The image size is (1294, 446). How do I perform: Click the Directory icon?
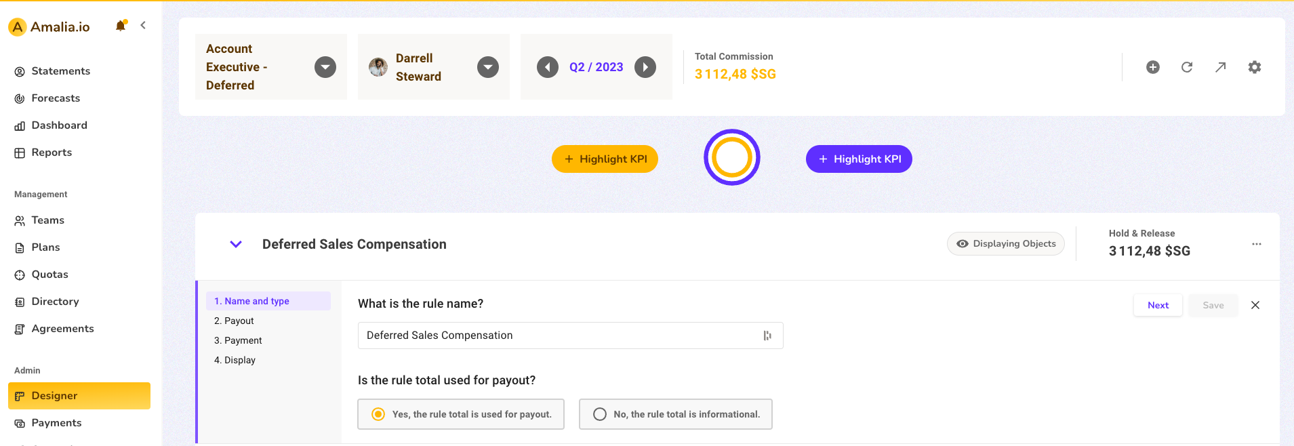click(x=20, y=302)
